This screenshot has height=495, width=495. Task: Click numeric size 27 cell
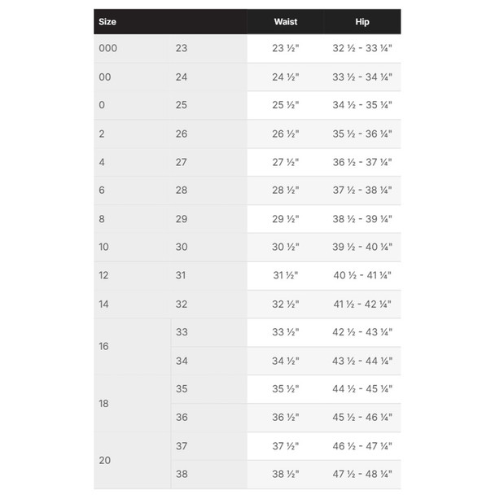click(x=181, y=162)
